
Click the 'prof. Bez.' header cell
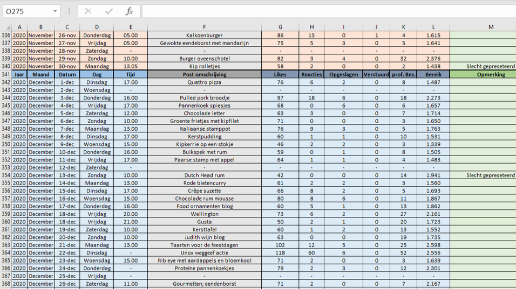[x=403, y=74]
